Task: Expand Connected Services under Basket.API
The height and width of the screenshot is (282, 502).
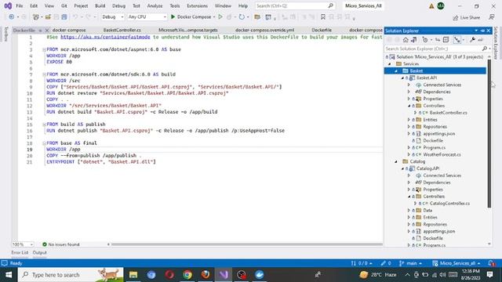Action: click(x=409, y=85)
